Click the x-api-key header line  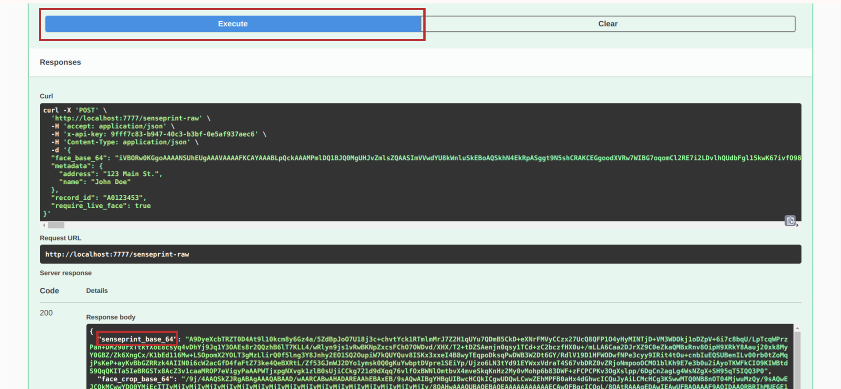tap(159, 134)
